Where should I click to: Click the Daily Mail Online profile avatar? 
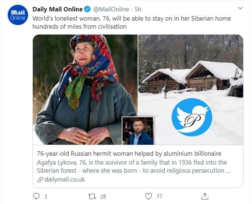point(17,15)
